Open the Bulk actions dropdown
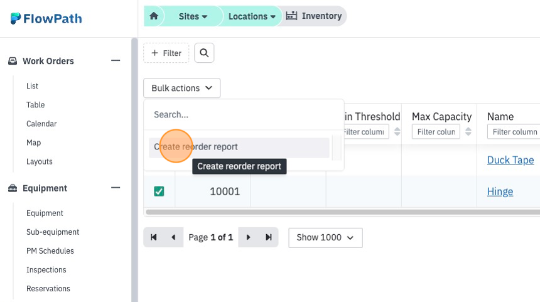Viewport: 540px width, 302px height. click(x=182, y=88)
